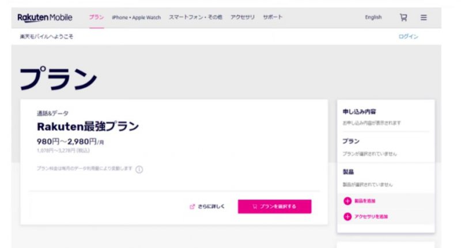
Task: Open the iPhone・Apple Watch menu item
Action: [136, 17]
